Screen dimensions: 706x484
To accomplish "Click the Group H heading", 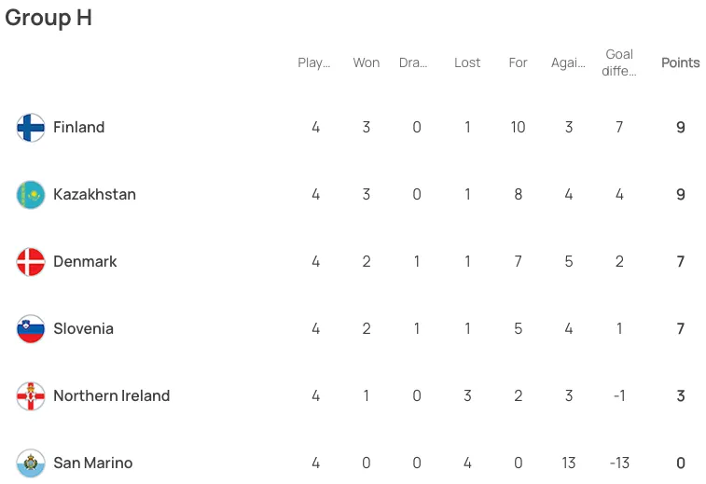I will tap(48, 18).
